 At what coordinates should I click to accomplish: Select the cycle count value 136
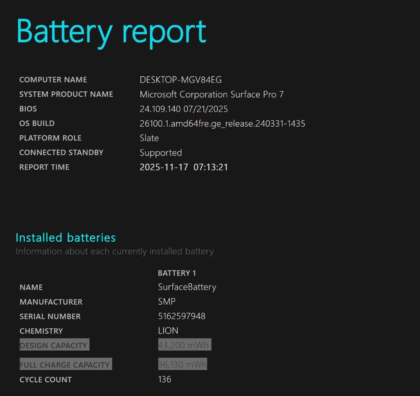click(164, 379)
